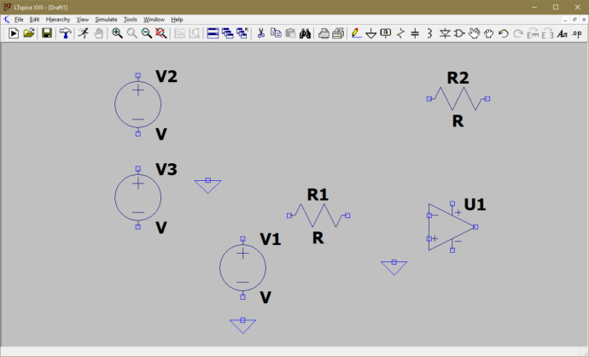Open the Open file folder icon
Screen dimensions: 589x357
pos(29,33)
